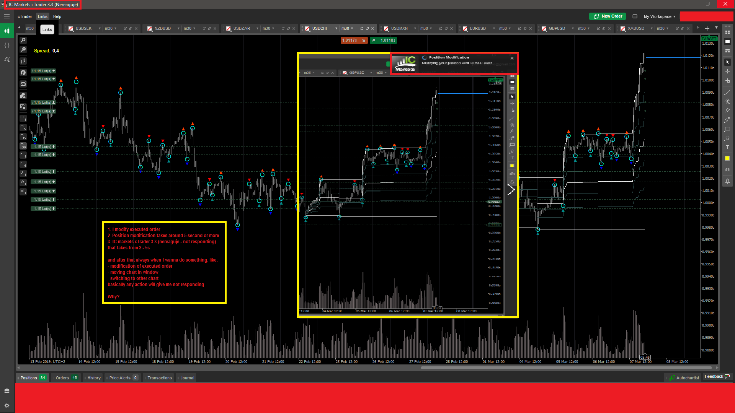
Task: Open the Automate section with braces icon
Action: [7, 45]
